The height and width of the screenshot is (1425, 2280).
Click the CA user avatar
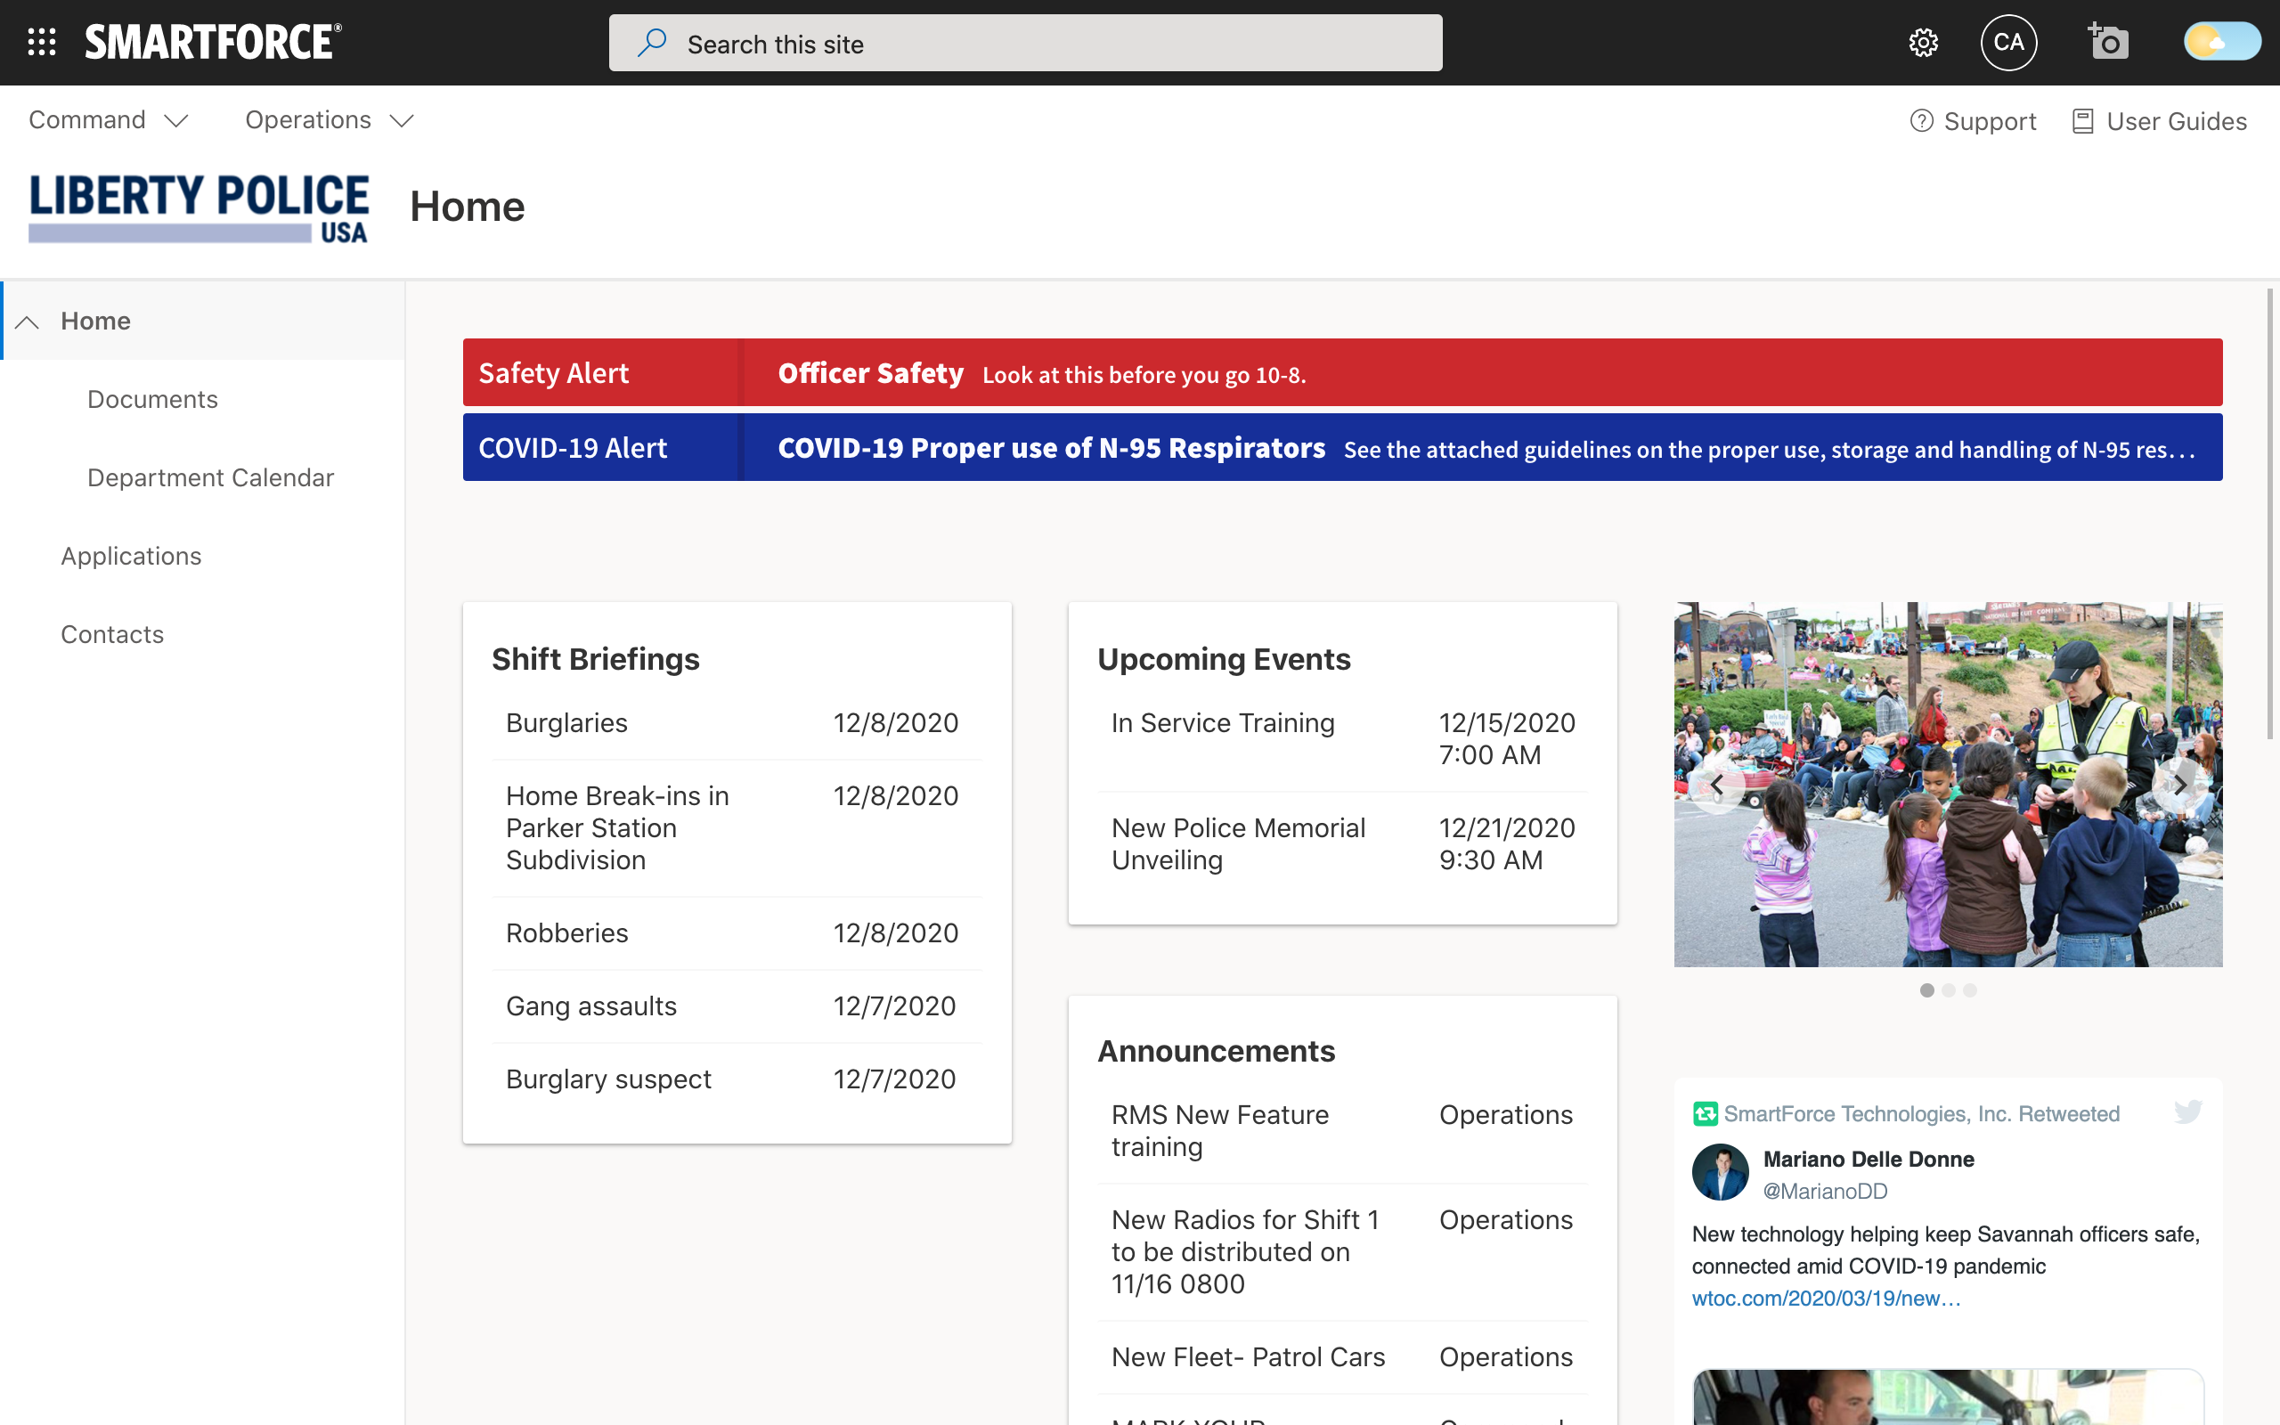pyautogui.click(x=2008, y=43)
